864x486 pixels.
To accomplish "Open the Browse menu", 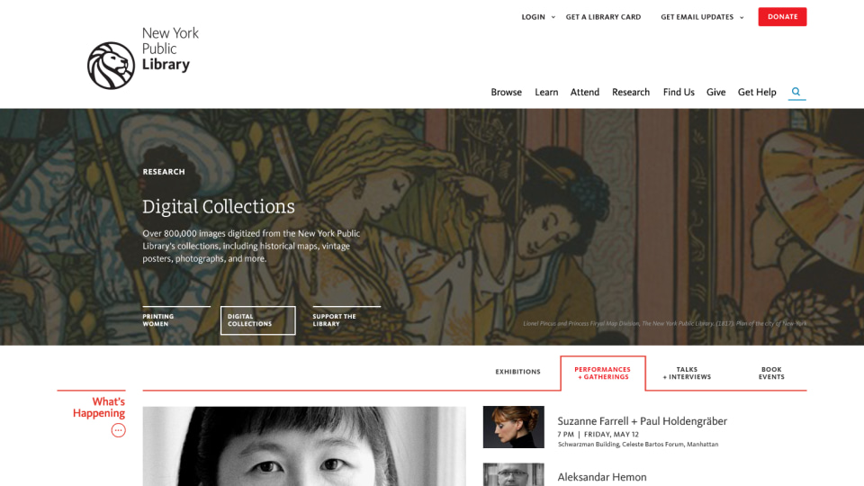I will tap(506, 92).
